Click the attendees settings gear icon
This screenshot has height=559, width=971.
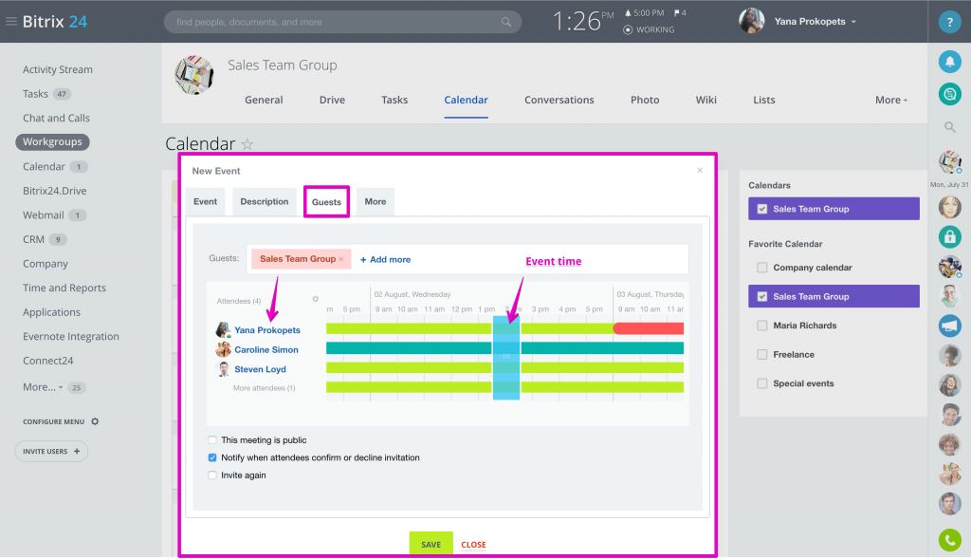coord(315,299)
